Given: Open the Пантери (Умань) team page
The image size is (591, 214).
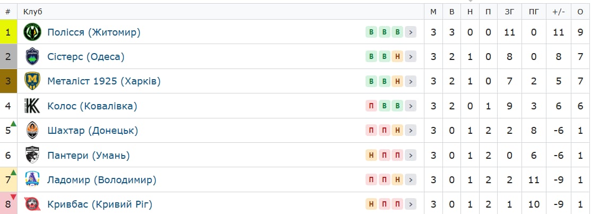Looking at the screenshot, I should click(89, 155).
